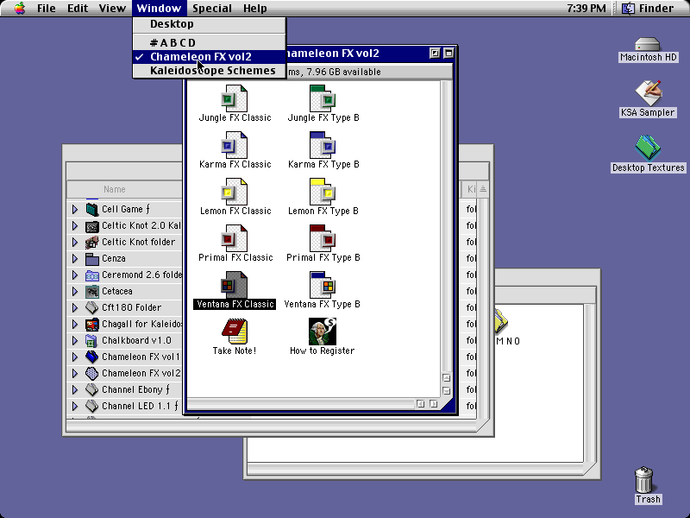
Task: Select Primal FX Classic icon
Action: (234, 238)
